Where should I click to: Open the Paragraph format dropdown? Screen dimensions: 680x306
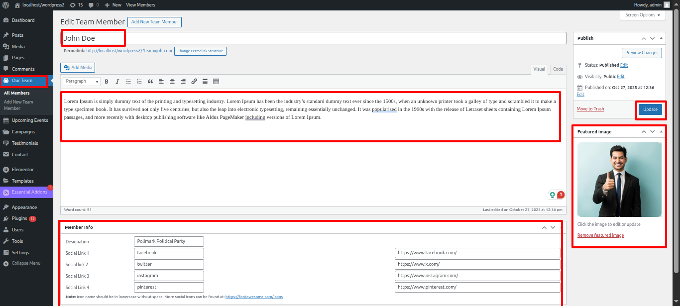tap(82, 82)
